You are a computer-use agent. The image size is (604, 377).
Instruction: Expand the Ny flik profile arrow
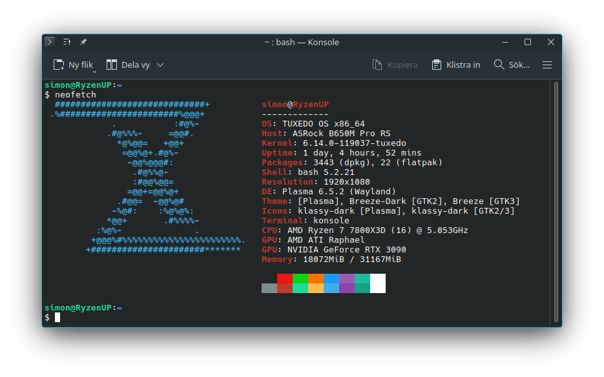pos(94,72)
